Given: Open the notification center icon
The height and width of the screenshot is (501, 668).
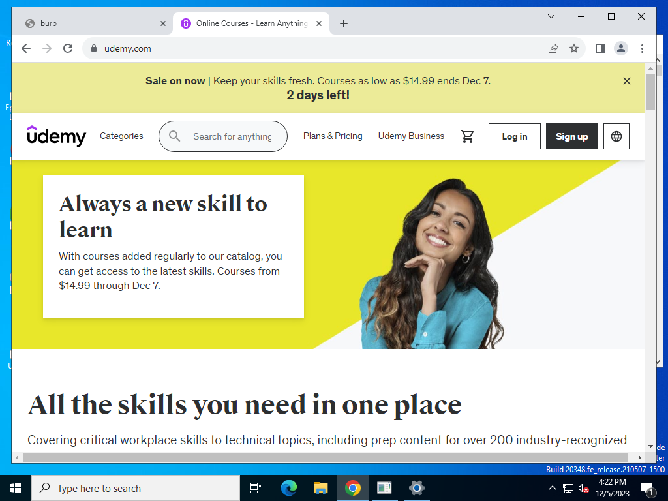Looking at the screenshot, I should [x=647, y=489].
